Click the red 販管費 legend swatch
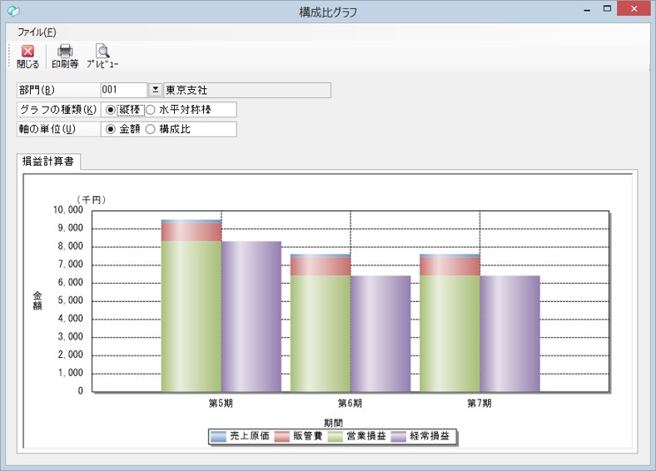The height and width of the screenshot is (471, 656). point(282,437)
